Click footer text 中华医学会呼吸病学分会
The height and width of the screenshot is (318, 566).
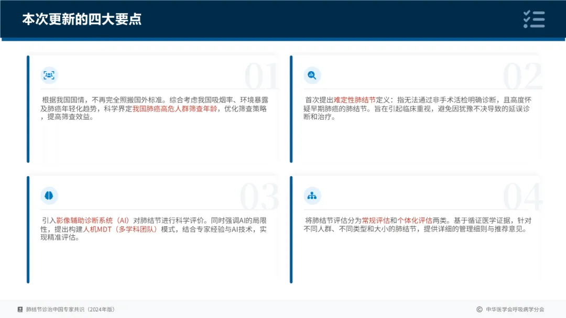tap(515, 309)
